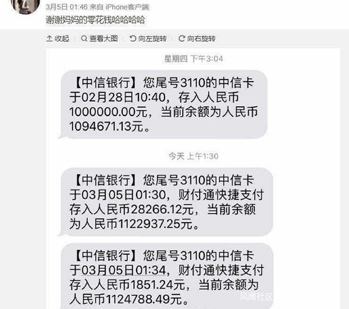Click the 星期四 下午3:04 timestamp label
Screen dimensions: 349x309
194,59
